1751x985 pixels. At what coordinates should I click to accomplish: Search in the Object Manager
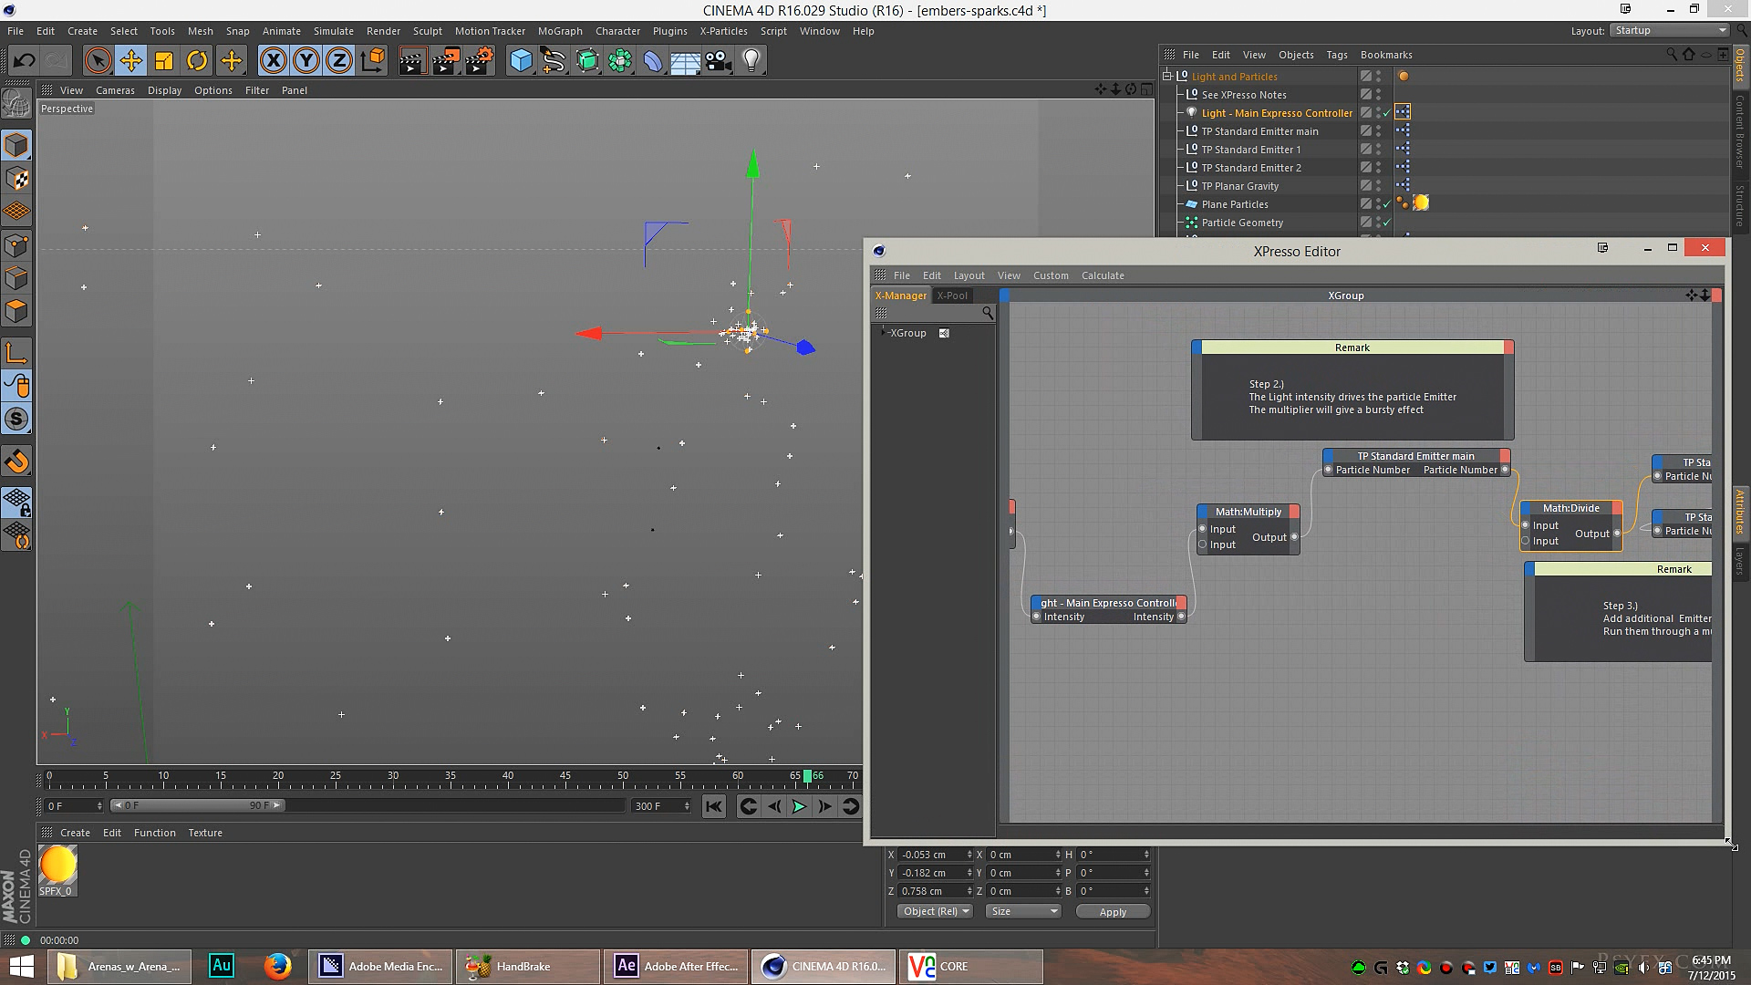coord(1672,55)
